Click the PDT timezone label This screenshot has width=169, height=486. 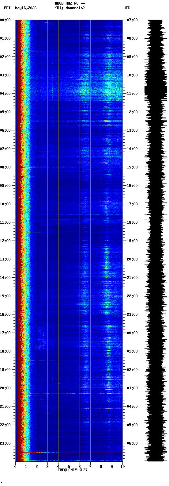(x=7, y=8)
